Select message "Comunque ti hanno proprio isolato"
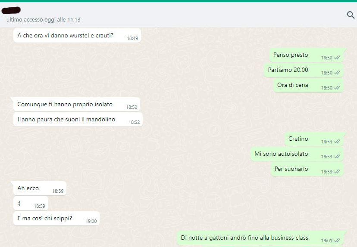The height and width of the screenshot is (247, 357). tap(77, 104)
